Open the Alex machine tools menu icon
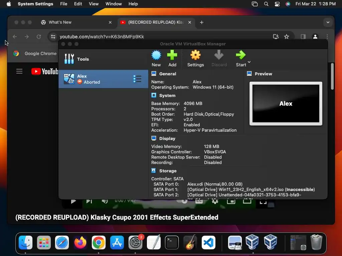 pos(137,79)
